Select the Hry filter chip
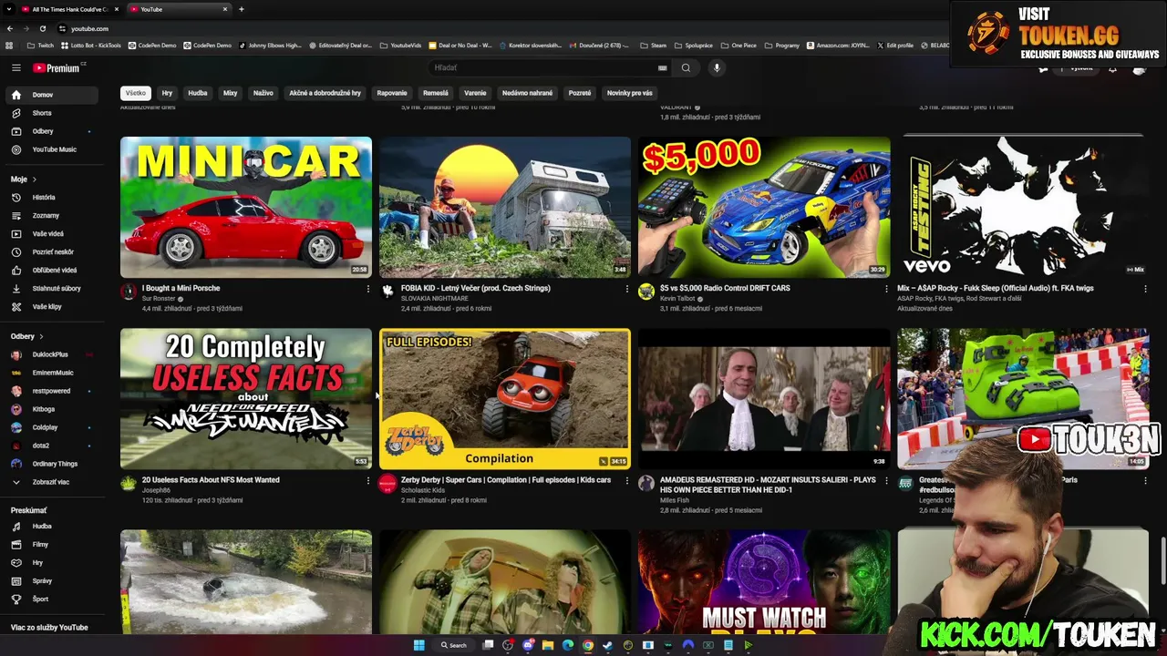Screen dimensions: 1167x656 click(167, 93)
